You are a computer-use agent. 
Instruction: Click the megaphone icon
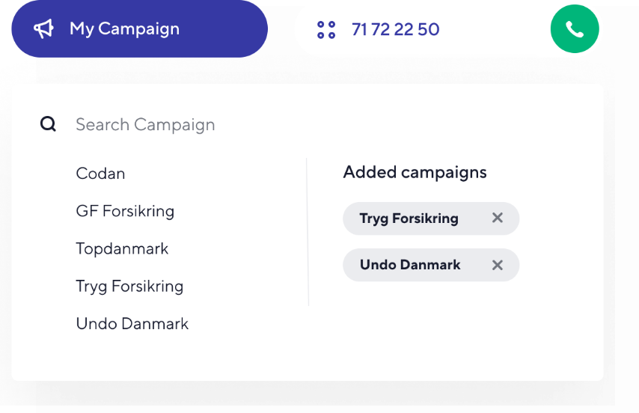[43, 29]
